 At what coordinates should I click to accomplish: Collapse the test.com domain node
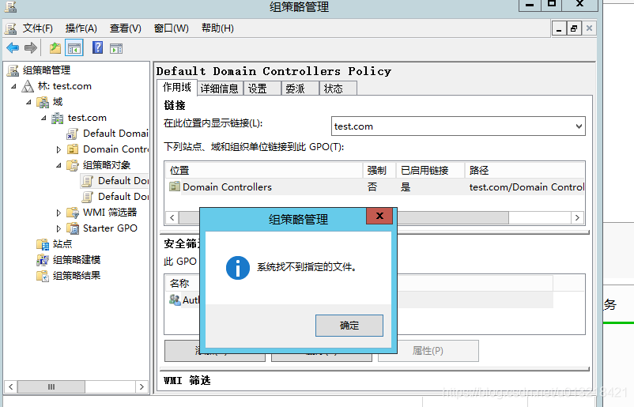pyautogui.click(x=43, y=118)
